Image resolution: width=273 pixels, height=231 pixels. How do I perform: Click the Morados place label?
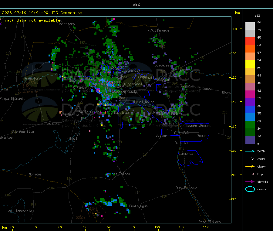(35, 174)
